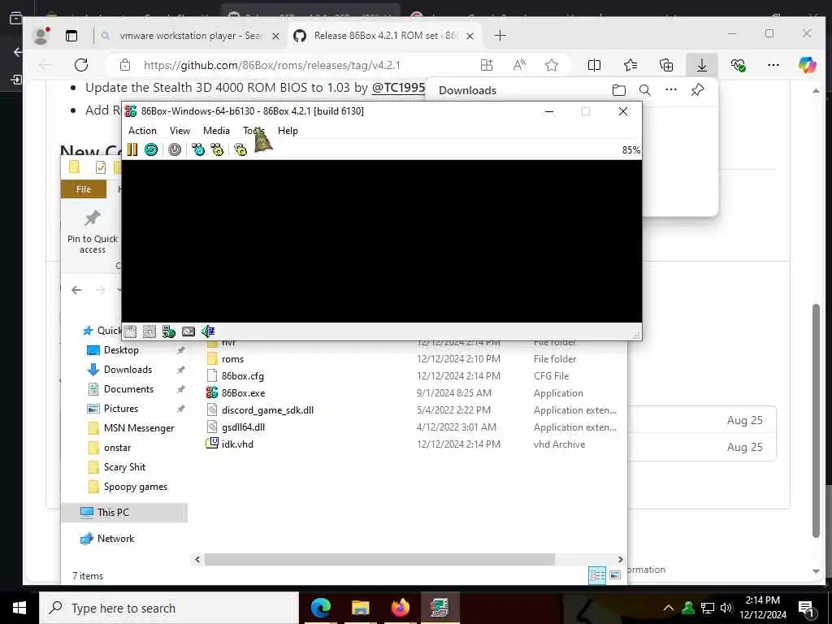832x624 pixels.
Task: Open Edge settings and more ellipsis
Action: point(773,65)
